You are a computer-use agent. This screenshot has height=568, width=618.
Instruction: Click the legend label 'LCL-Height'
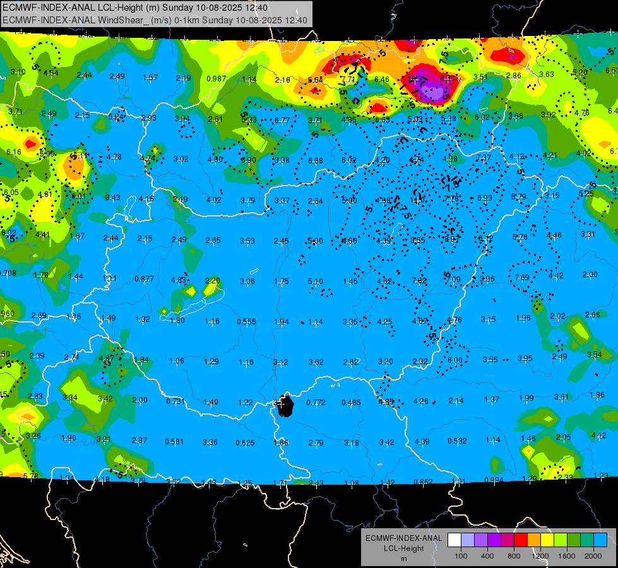point(403,548)
